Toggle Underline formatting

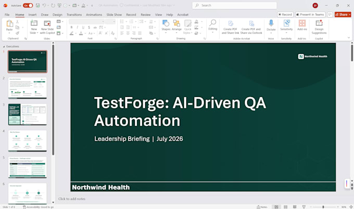[83, 27]
